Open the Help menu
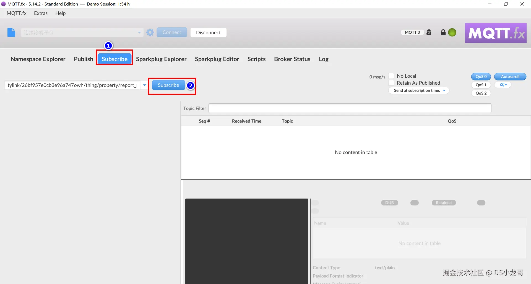The height and width of the screenshot is (284, 531). 60,13
